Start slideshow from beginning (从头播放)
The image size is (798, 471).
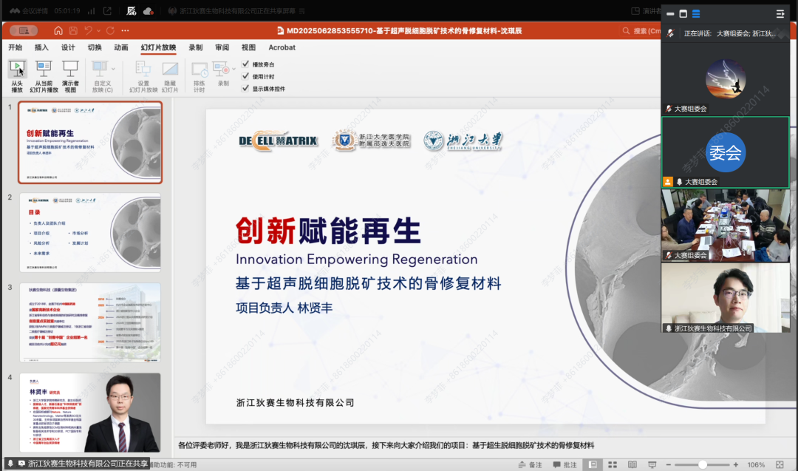tap(17, 76)
